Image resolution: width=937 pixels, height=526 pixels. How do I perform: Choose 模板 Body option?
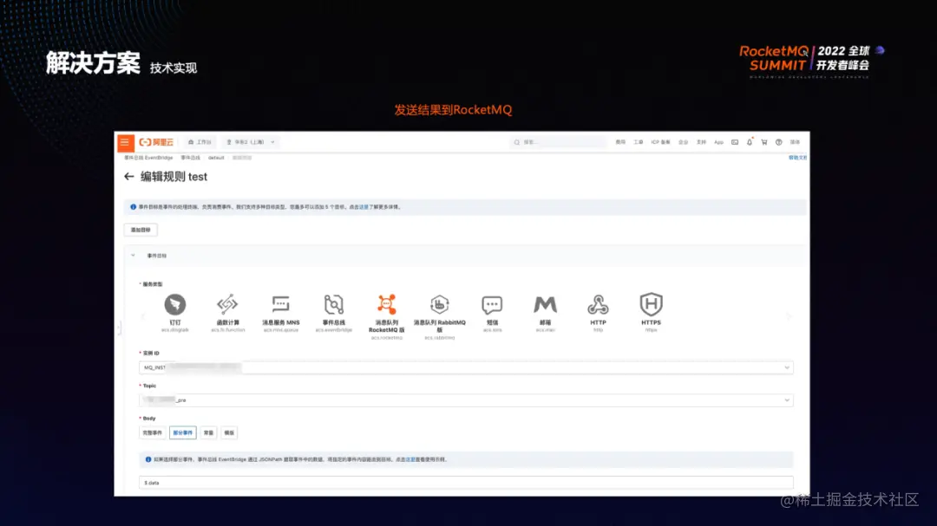(x=229, y=433)
